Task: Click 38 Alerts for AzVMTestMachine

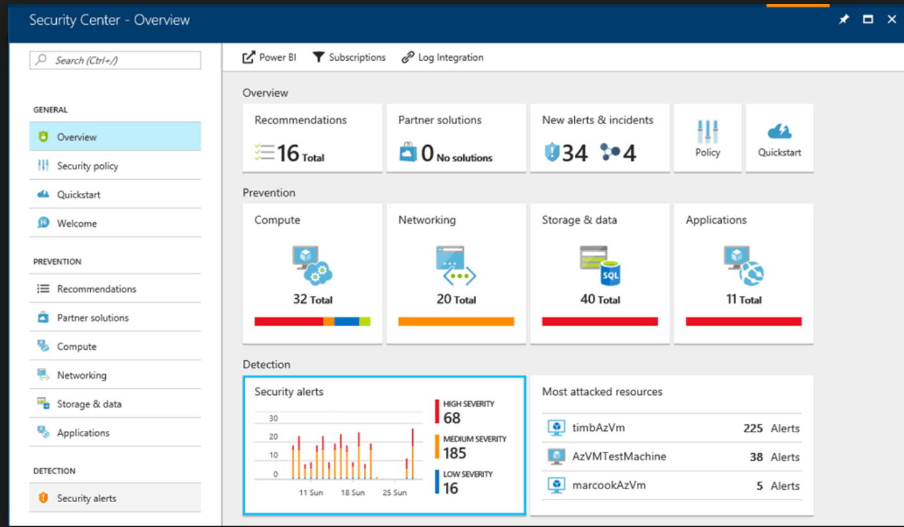Action: tap(775, 457)
